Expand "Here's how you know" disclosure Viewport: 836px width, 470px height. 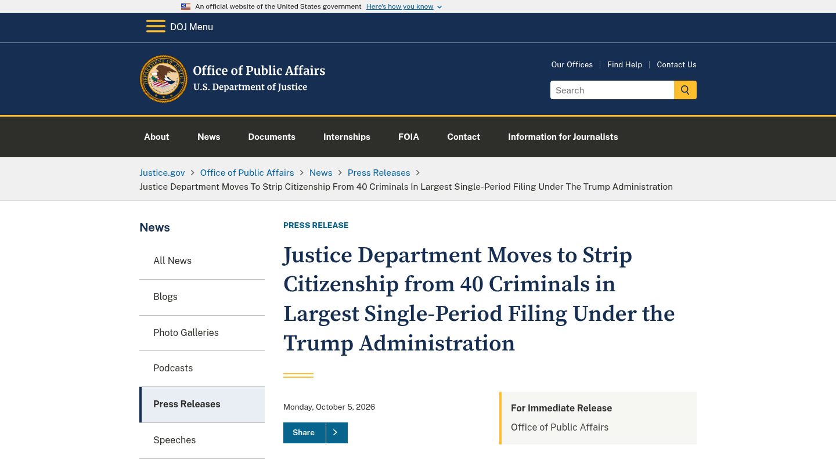(x=404, y=6)
